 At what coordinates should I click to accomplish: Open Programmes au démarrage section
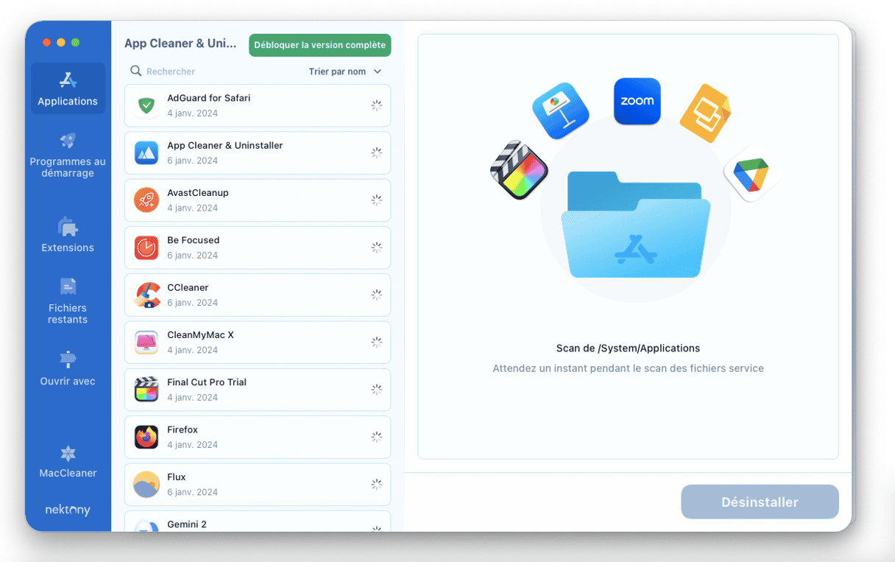click(x=68, y=155)
